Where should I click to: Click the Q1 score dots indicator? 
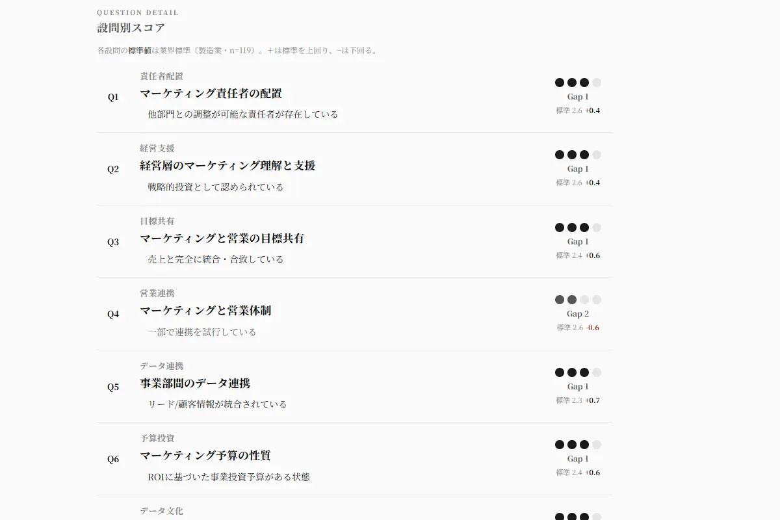coord(578,83)
